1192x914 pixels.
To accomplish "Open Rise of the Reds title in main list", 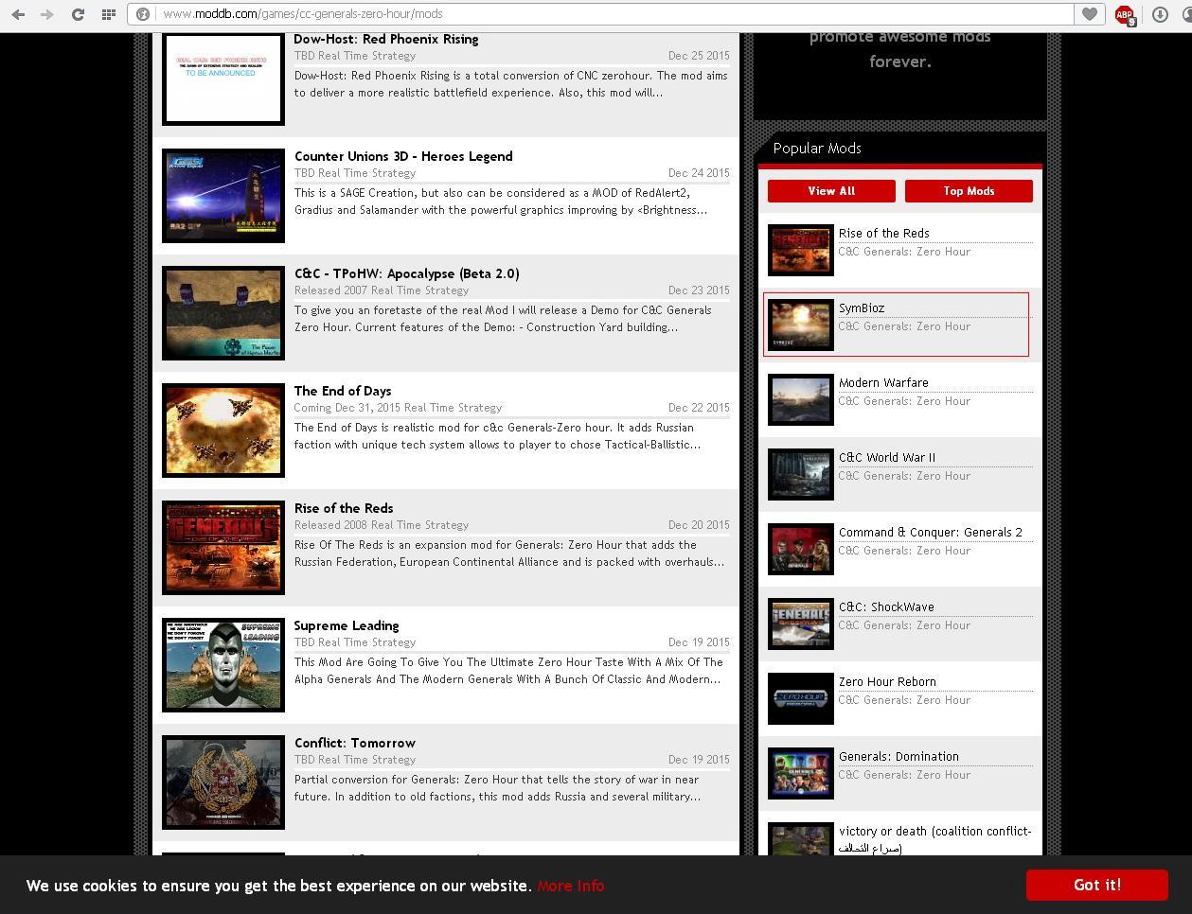I will (344, 508).
